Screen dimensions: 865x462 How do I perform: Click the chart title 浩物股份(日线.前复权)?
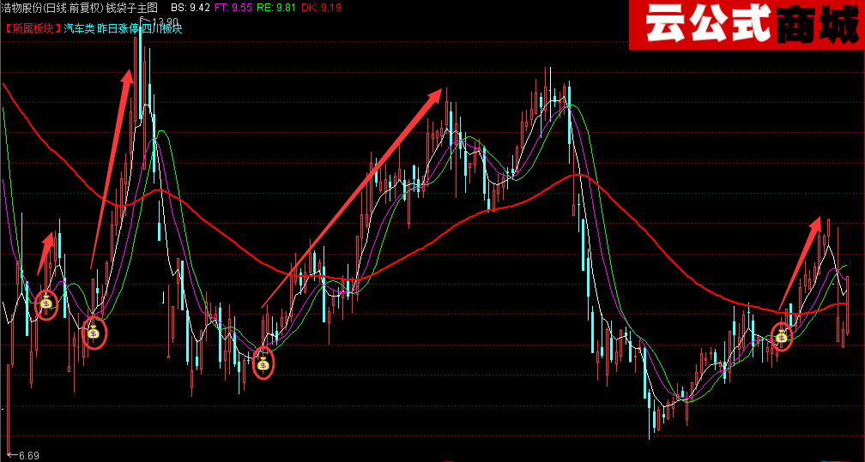click(x=53, y=7)
